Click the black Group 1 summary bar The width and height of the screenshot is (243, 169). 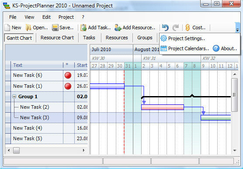pos(186,97)
